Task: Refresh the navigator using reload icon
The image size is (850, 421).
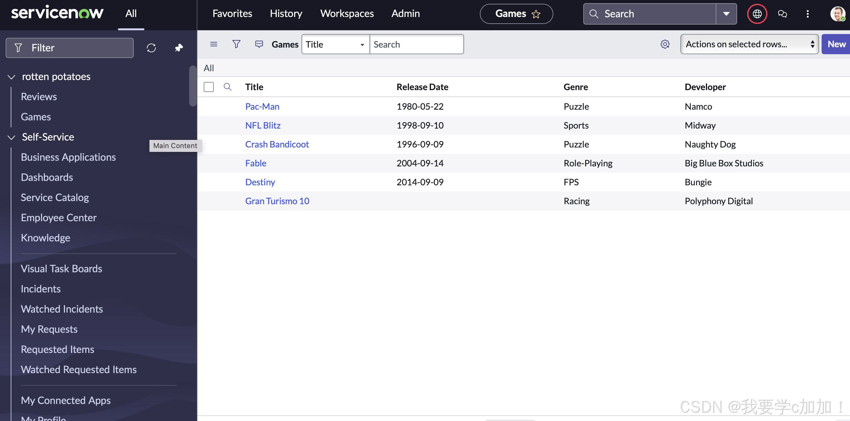Action: click(151, 48)
